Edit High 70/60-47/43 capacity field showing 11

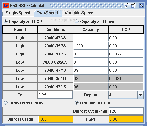pos(90,38)
